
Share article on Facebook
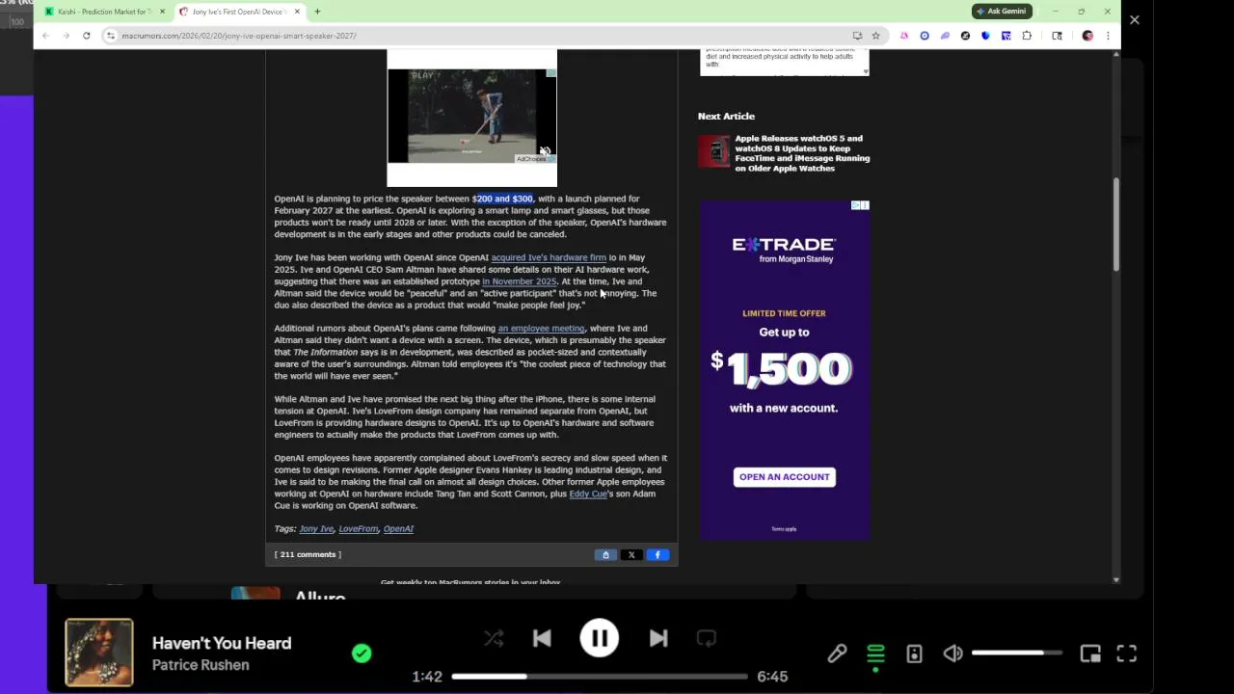click(657, 554)
